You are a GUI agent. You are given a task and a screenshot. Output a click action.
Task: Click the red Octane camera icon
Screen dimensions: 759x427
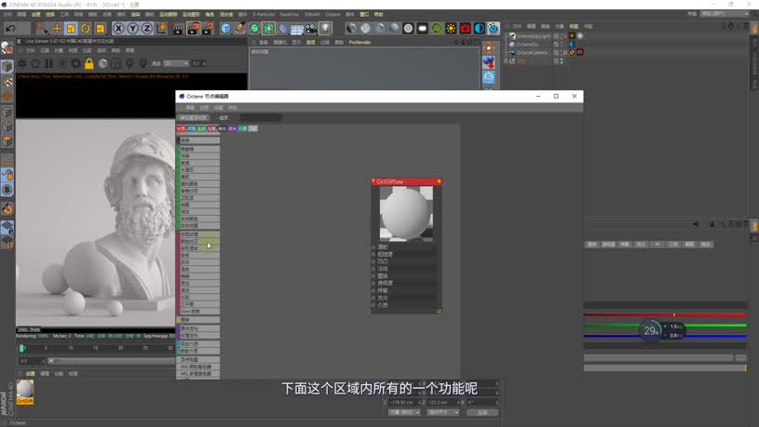tap(465, 29)
